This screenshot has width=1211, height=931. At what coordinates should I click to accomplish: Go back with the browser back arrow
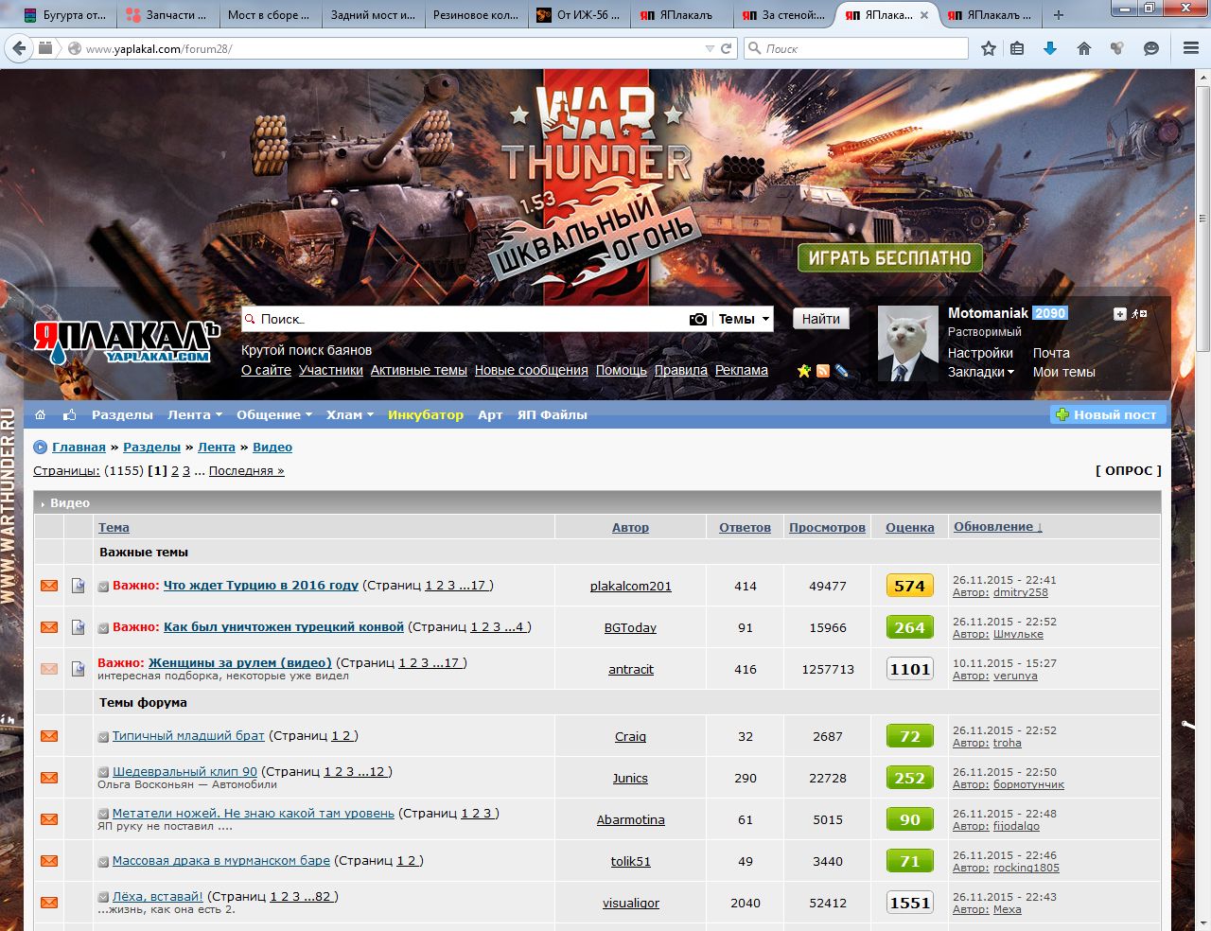click(19, 48)
